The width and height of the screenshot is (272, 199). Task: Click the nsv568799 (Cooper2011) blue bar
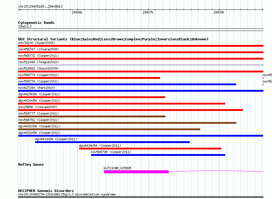tap(158, 155)
